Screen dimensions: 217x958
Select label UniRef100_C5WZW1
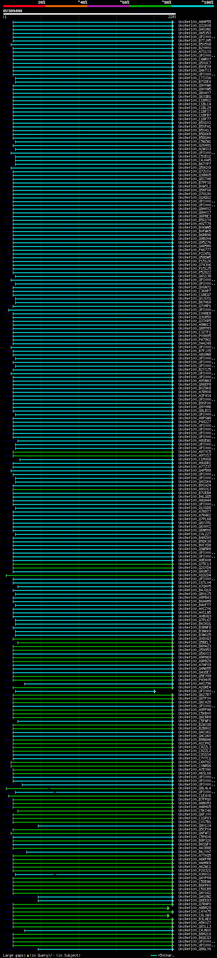click(x=195, y=141)
